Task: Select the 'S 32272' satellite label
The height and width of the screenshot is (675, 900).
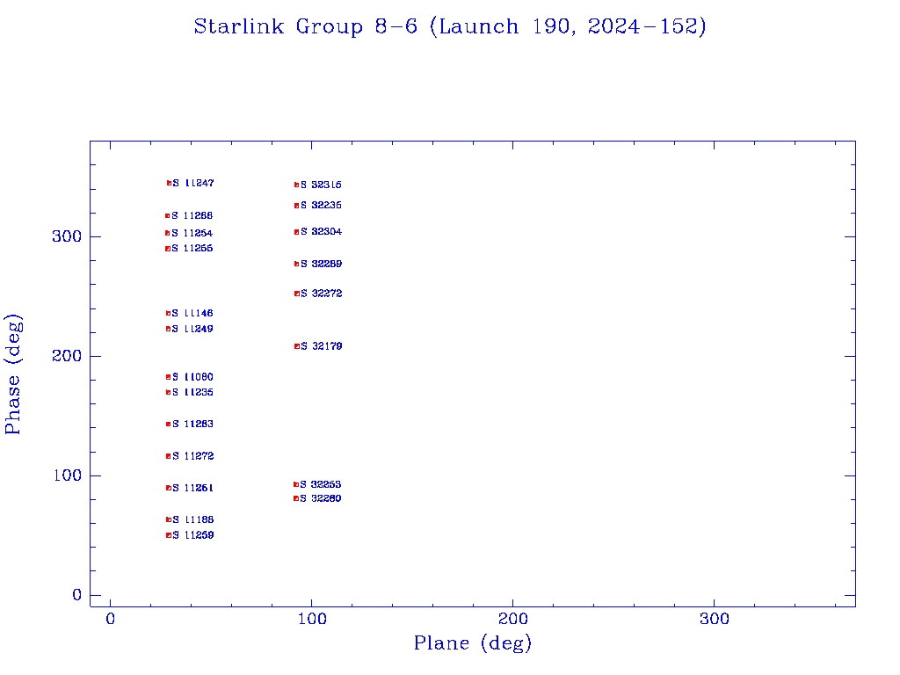Action: click(322, 294)
